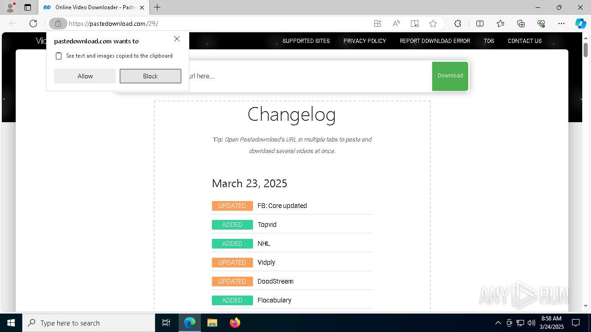Open Windows Start menu
This screenshot has width=591, height=332.
[11, 323]
